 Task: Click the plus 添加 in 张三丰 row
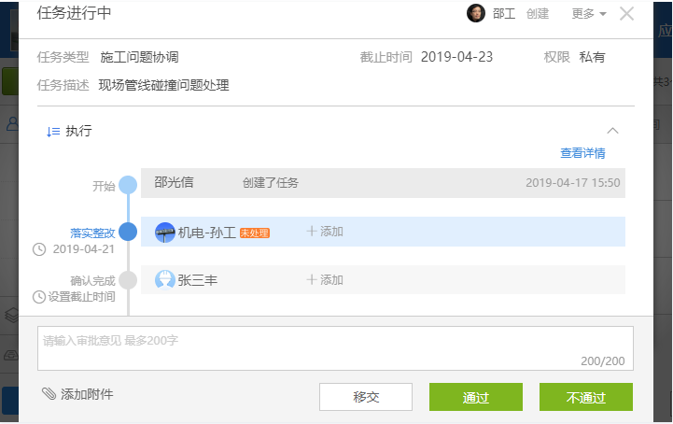pos(325,280)
